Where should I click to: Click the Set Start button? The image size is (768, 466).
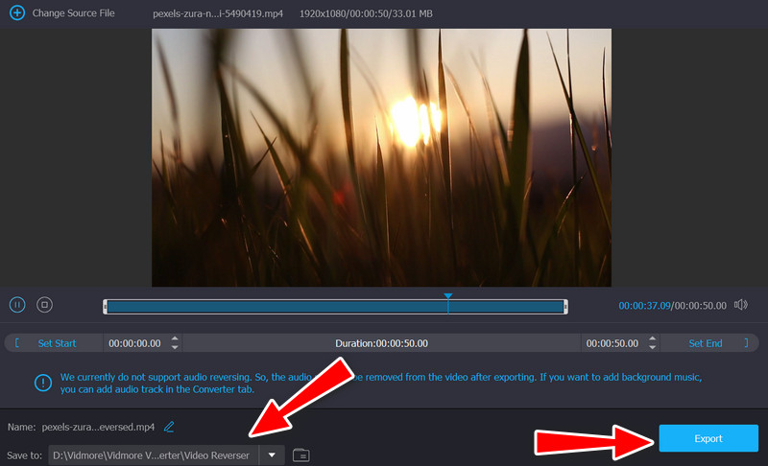pos(57,343)
